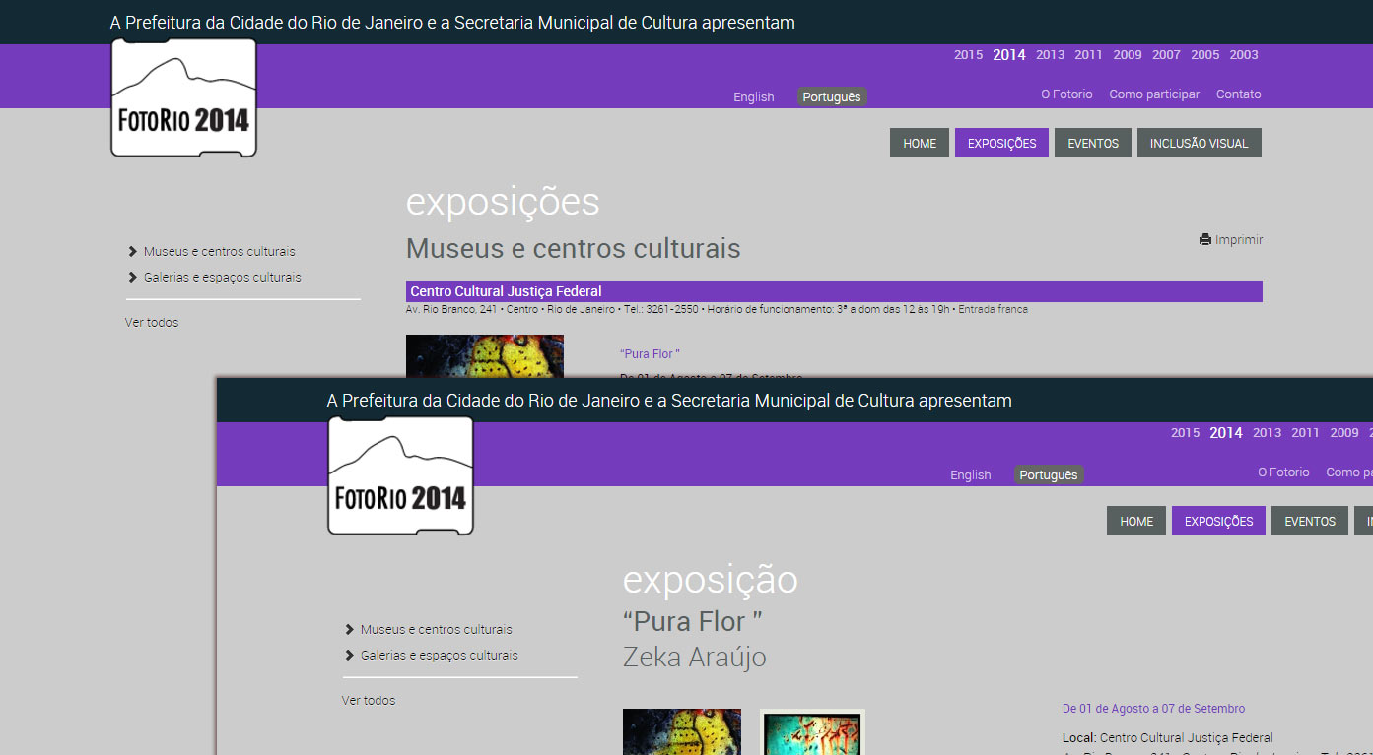Click yellow artwork thumbnail on the list page
Viewport: 1373px width, 755px height.
click(x=485, y=355)
